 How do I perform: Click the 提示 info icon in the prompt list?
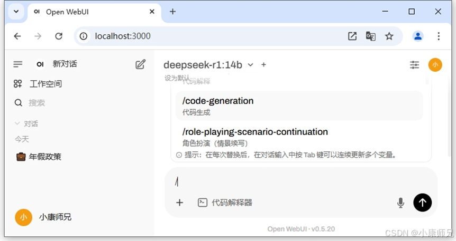point(179,155)
